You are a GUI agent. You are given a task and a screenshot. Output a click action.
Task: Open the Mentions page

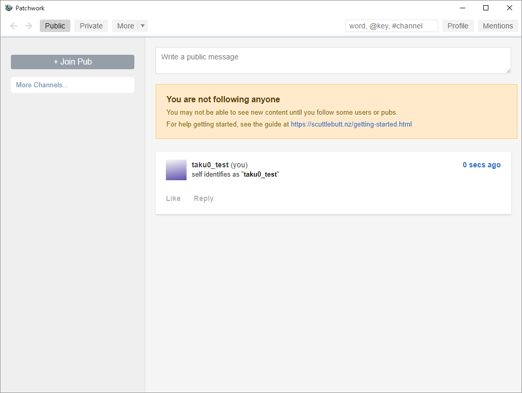point(498,26)
